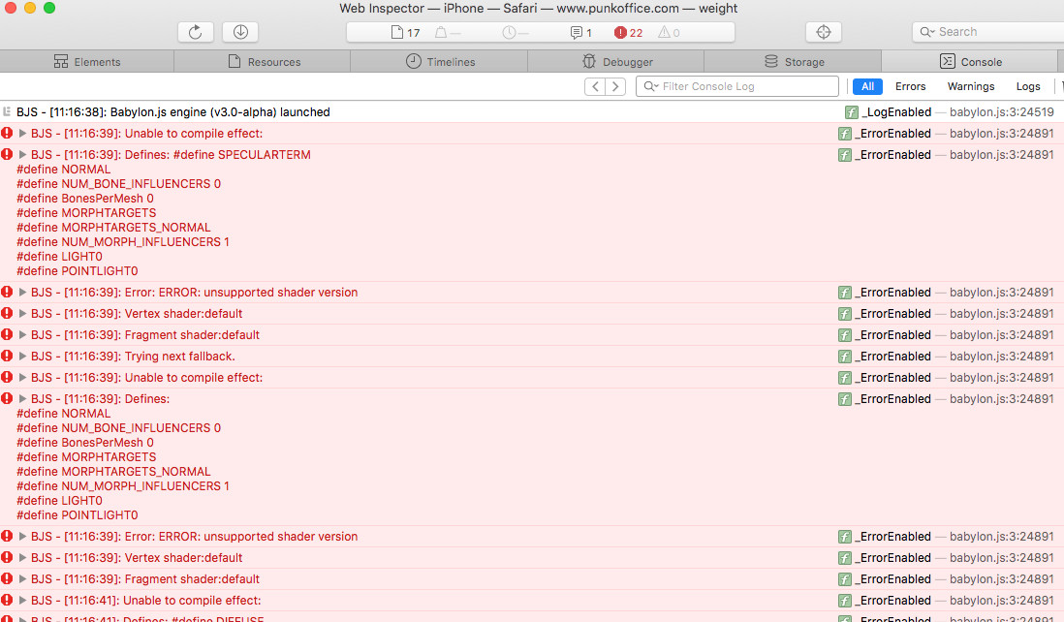Filter console by Logs
Screen dimensions: 1064x622
[1027, 86]
